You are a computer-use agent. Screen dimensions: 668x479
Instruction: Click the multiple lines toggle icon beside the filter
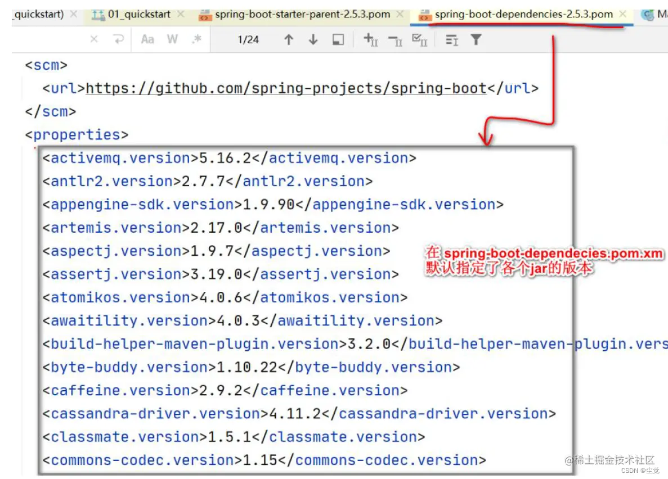click(x=451, y=40)
